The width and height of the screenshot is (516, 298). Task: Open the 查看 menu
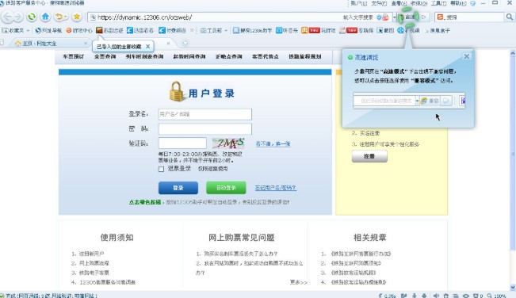point(399,3)
